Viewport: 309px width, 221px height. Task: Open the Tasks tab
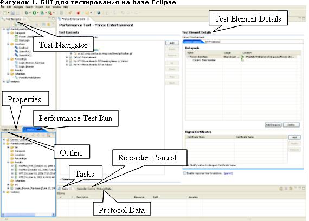pos(65,189)
